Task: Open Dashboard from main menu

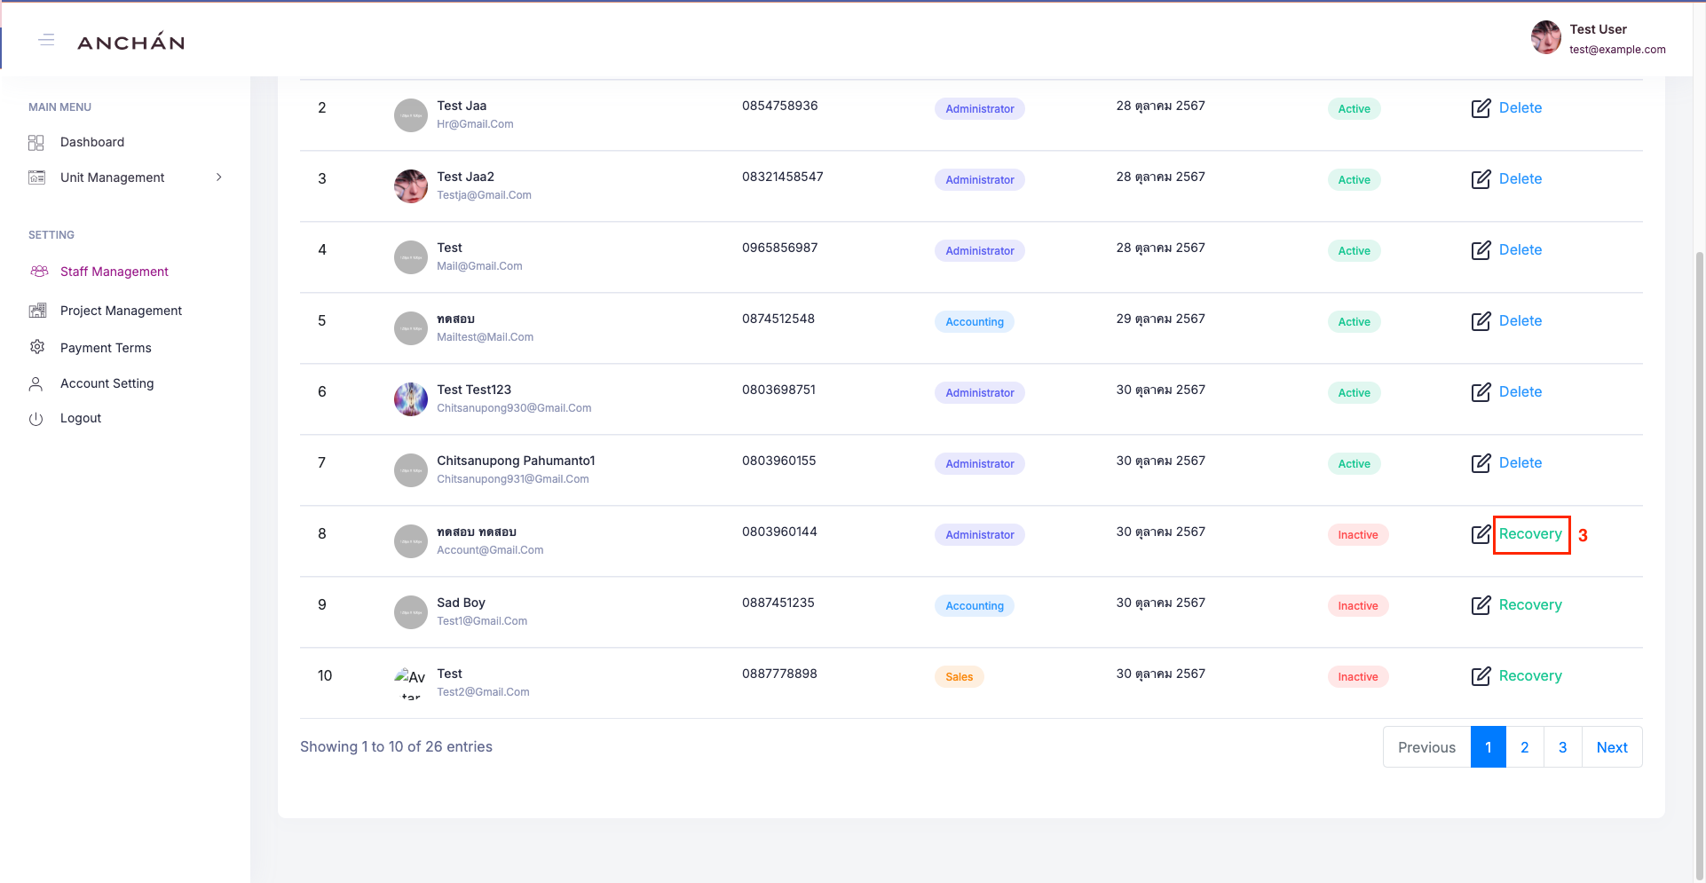Action: click(x=92, y=142)
